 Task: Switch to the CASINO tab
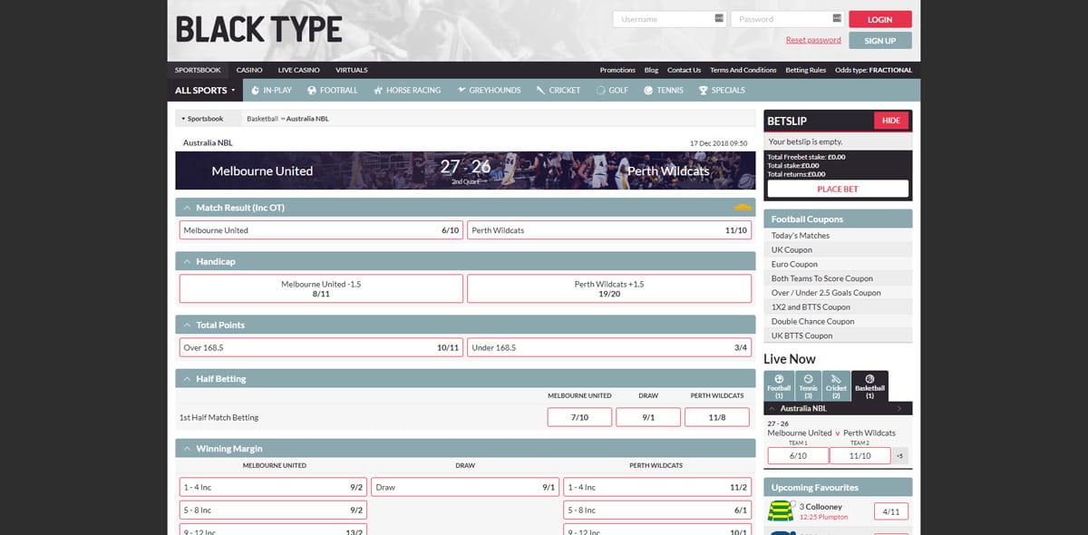coord(249,70)
